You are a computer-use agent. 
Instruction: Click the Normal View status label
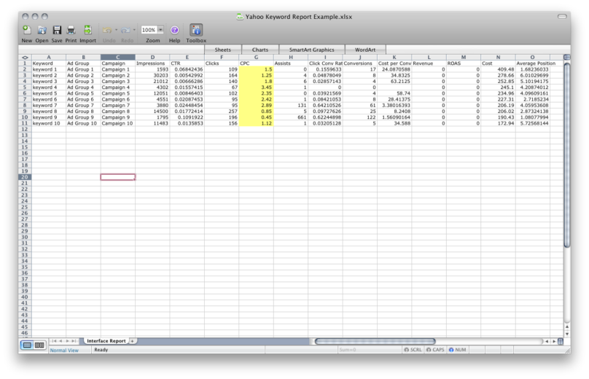point(64,350)
